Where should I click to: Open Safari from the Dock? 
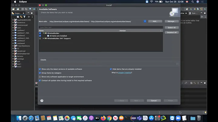[x=31, y=118]
